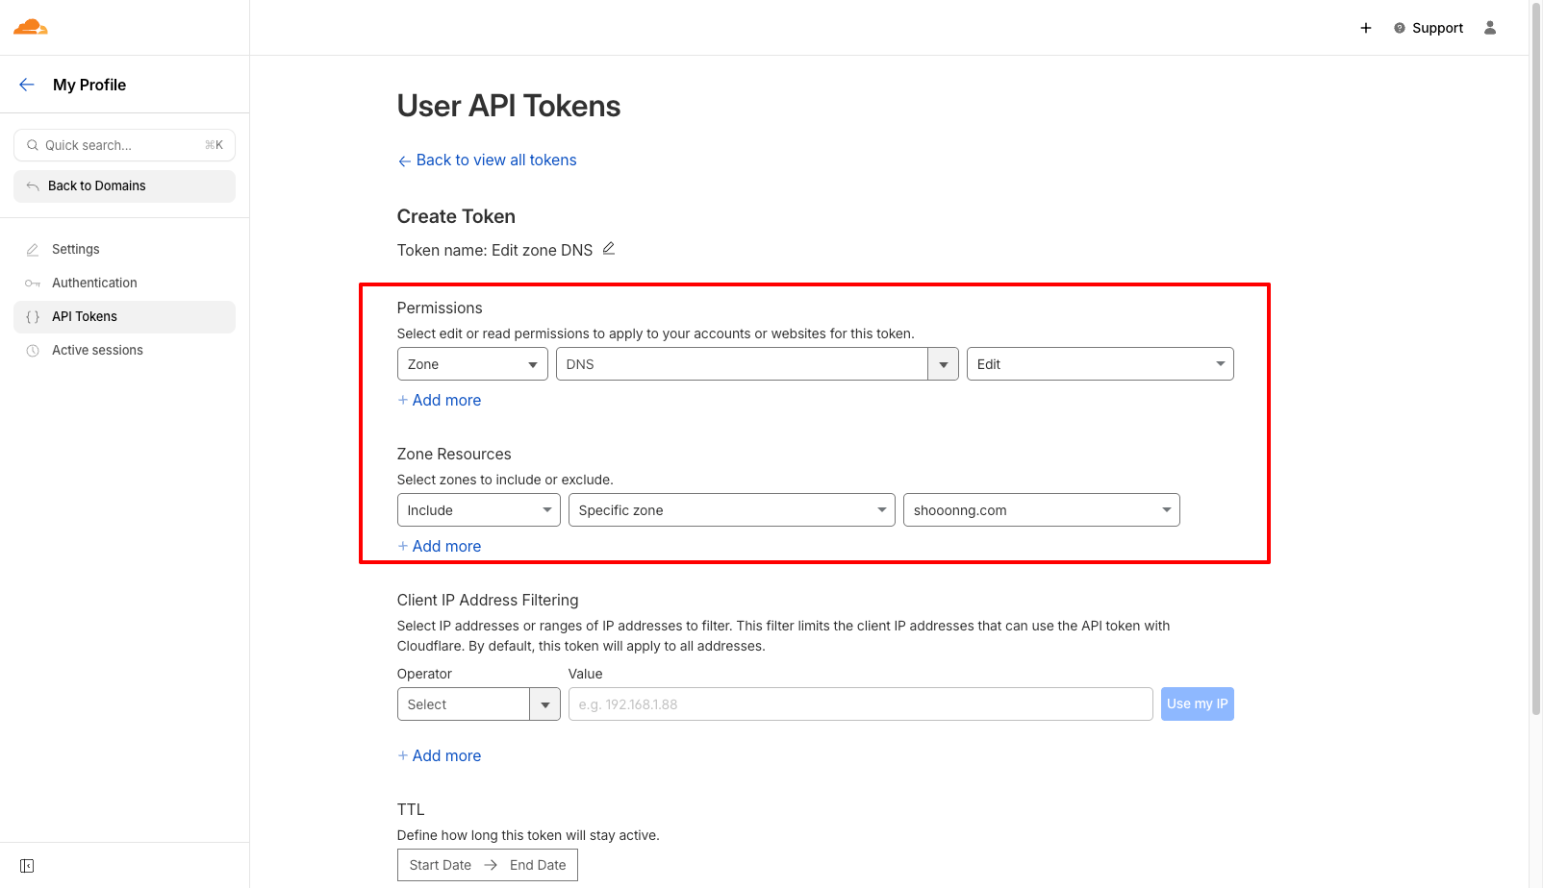Image resolution: width=1543 pixels, height=888 pixels.
Task: Open Authentication in sidebar
Action: click(x=124, y=283)
